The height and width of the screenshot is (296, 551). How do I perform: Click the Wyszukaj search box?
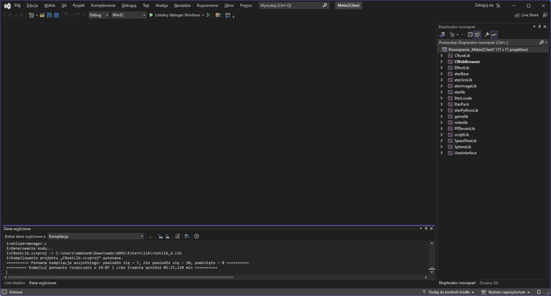[x=294, y=6]
